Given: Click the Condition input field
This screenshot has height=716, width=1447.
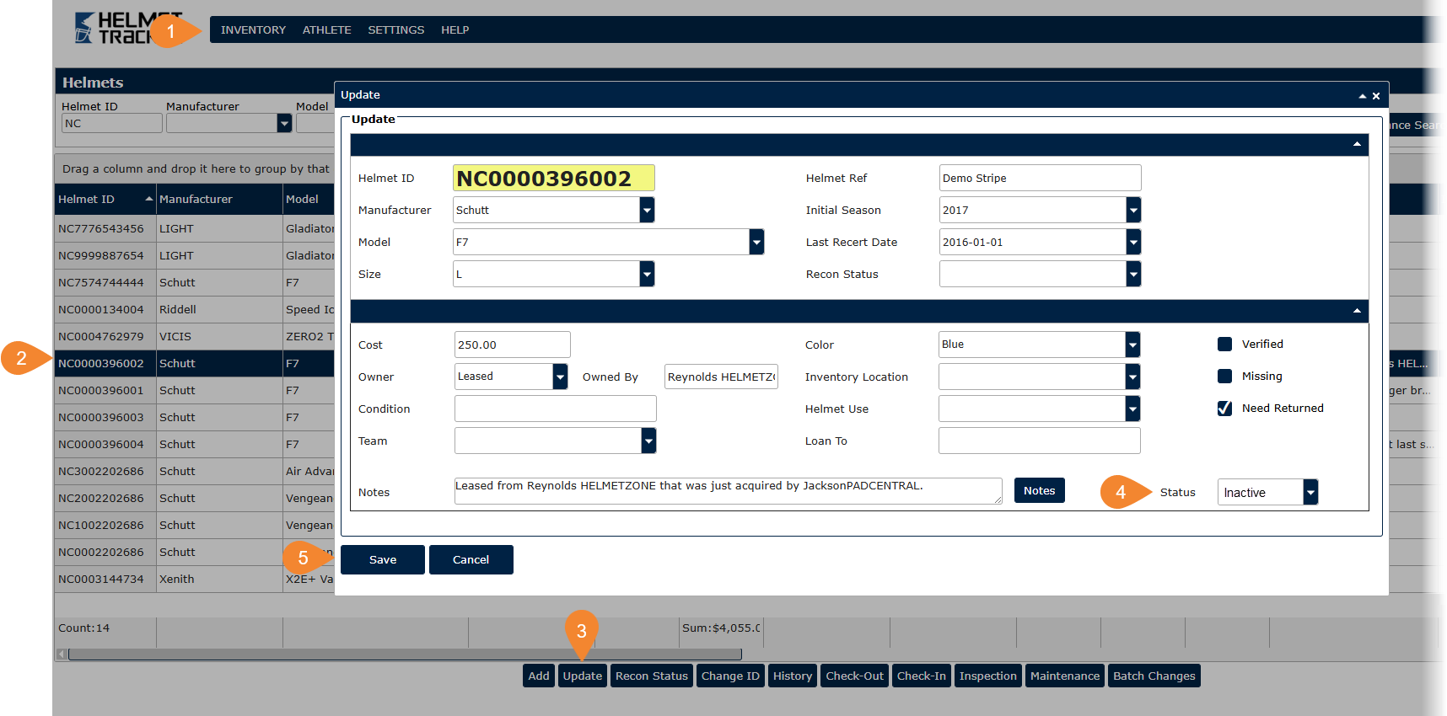Looking at the screenshot, I should click(x=555, y=409).
